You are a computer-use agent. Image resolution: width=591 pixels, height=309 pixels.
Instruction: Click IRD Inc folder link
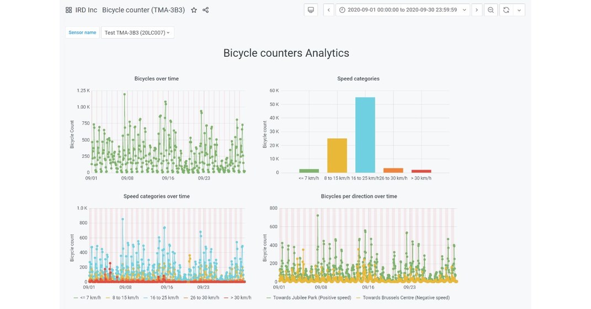click(86, 10)
